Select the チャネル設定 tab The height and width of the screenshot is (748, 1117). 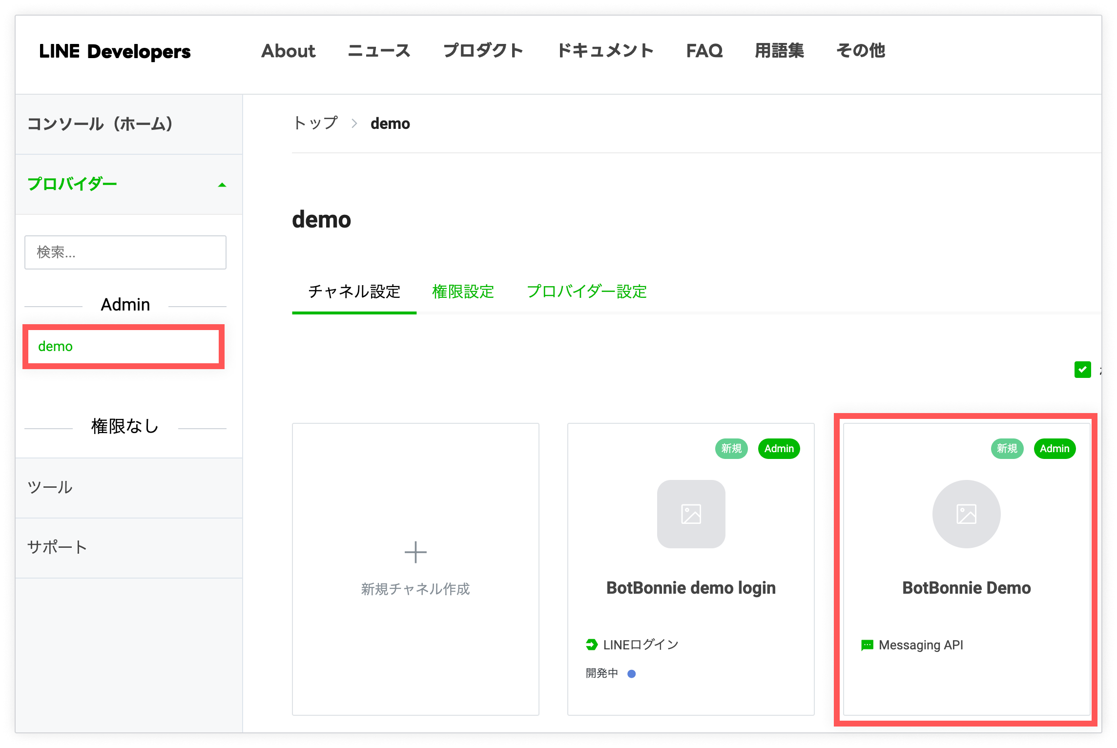tap(354, 291)
